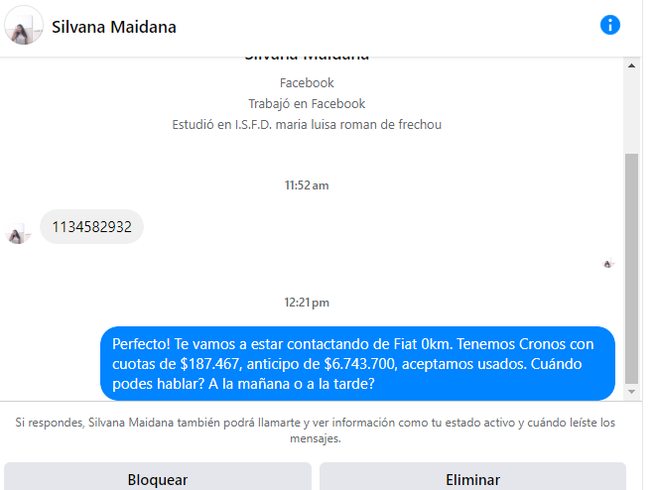Click the chat scrollbar thumb
Viewport: 654px width, 490px height.
tap(631, 269)
